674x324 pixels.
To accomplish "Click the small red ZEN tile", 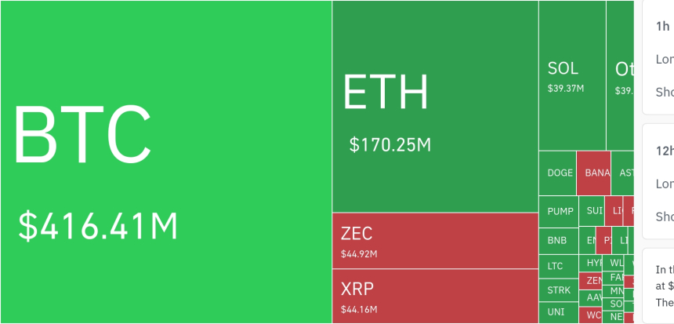I will (592, 280).
